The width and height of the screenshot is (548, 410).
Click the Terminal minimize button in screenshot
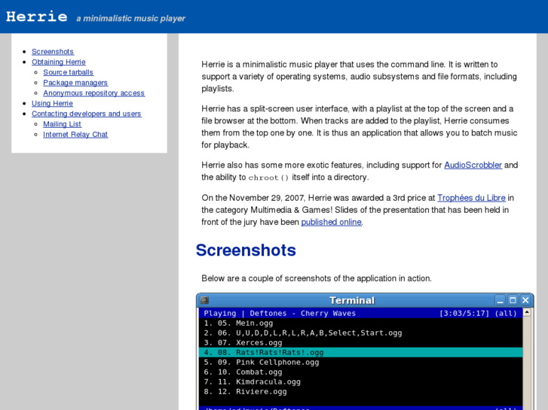click(x=500, y=300)
